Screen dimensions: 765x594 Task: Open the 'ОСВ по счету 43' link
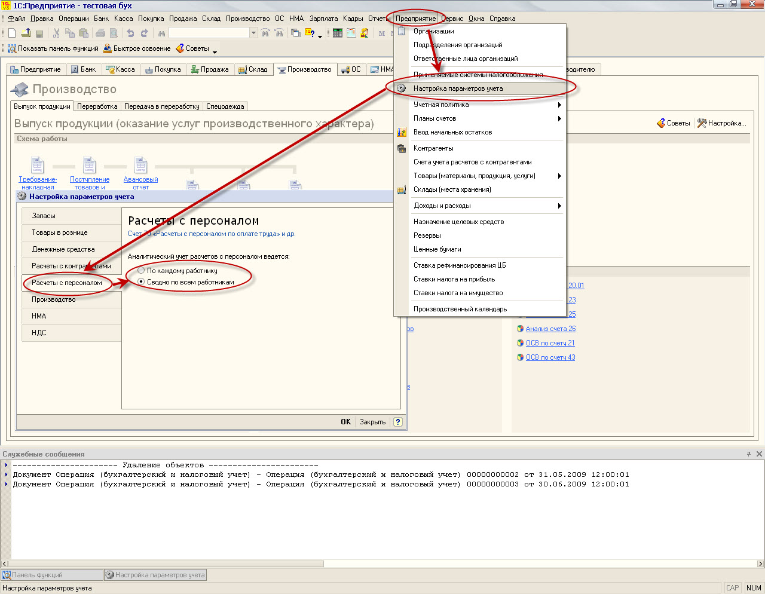point(550,357)
